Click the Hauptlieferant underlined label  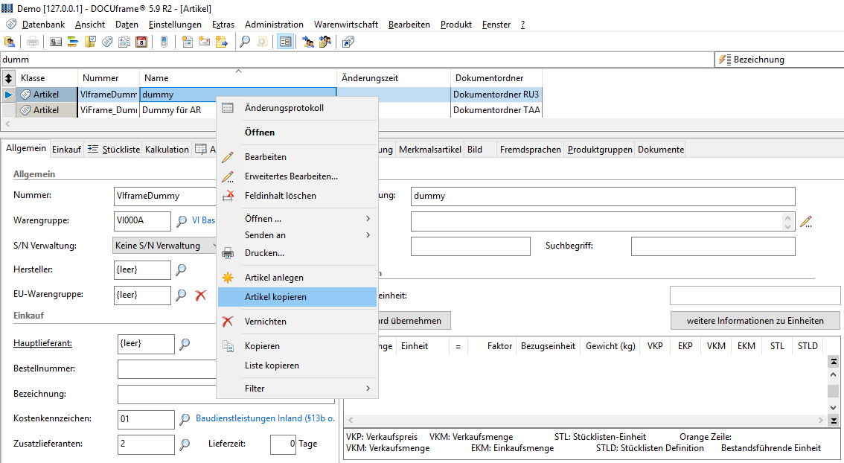(42, 343)
